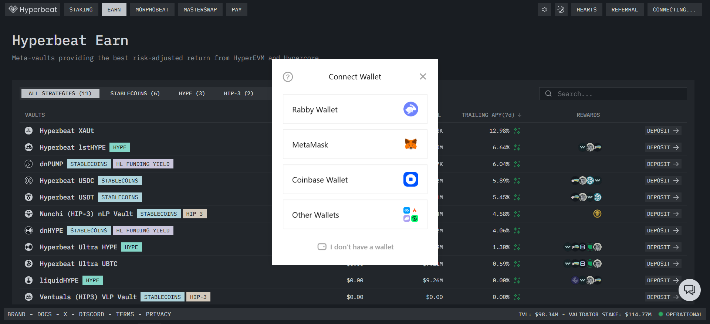The width and height of the screenshot is (710, 324).
Task: Deposit into Hyperbeat USDT
Action: tap(663, 197)
